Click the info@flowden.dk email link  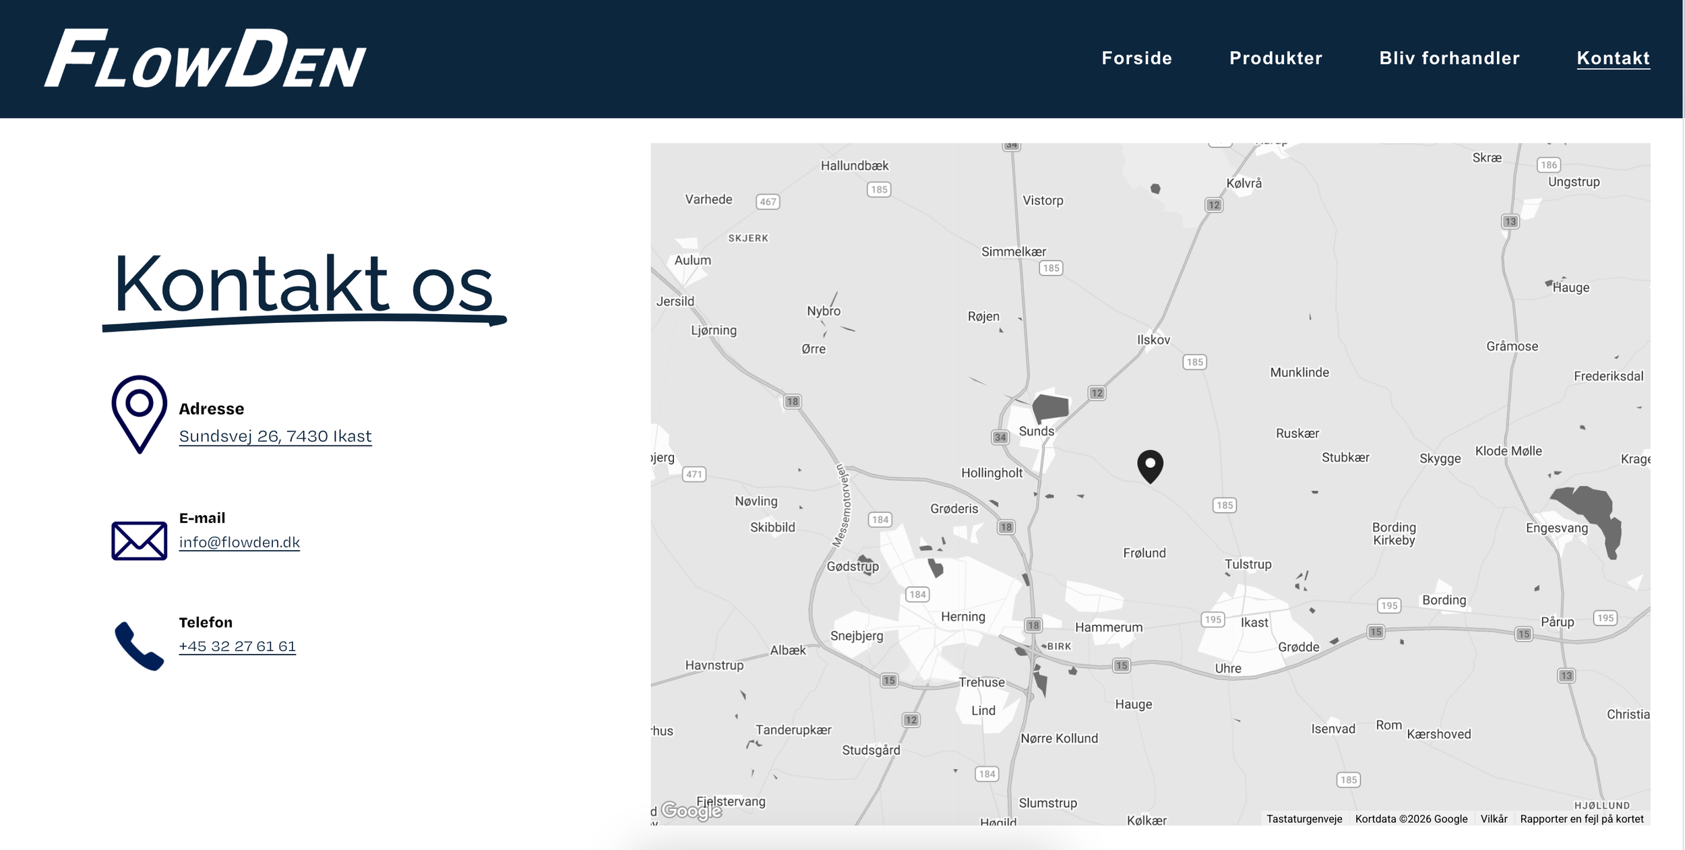click(x=239, y=543)
